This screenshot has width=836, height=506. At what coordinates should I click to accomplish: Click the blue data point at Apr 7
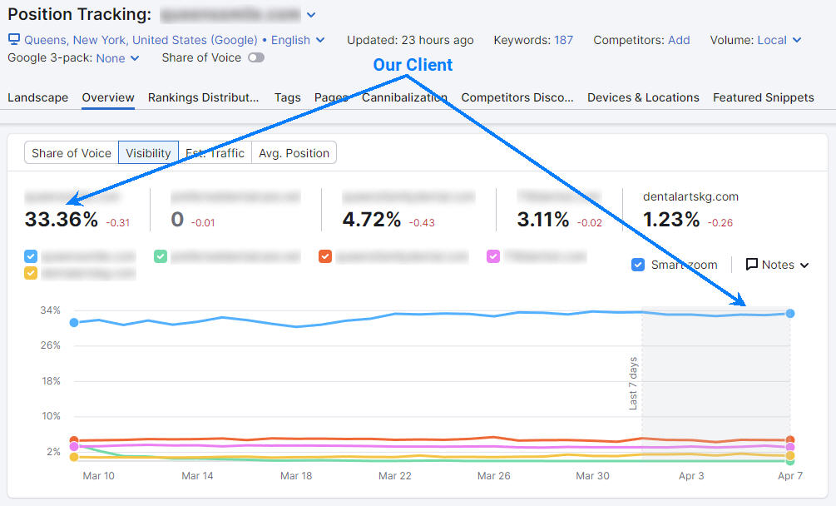789,313
